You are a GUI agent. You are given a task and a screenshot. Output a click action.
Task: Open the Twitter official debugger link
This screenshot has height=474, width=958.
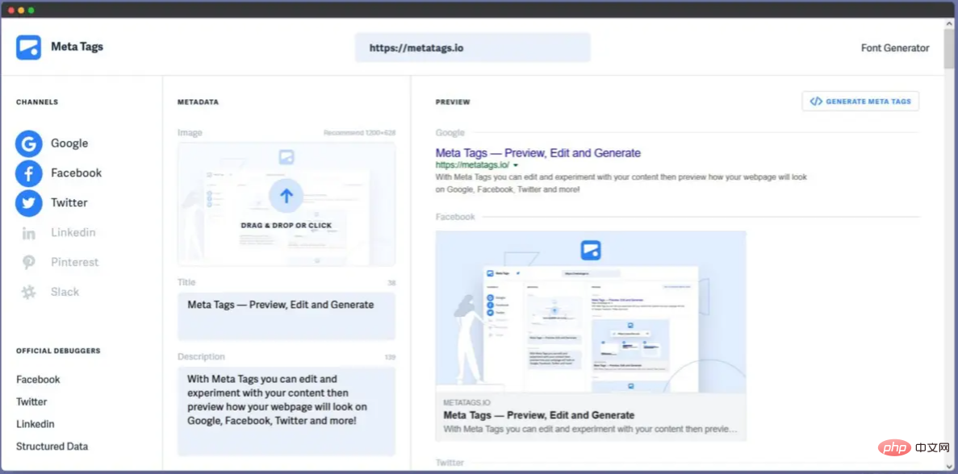coord(31,401)
